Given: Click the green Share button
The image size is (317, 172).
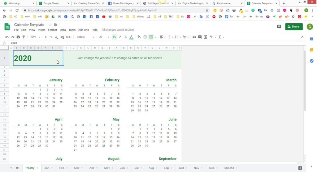Looking at the screenshot, I should tap(294, 27).
